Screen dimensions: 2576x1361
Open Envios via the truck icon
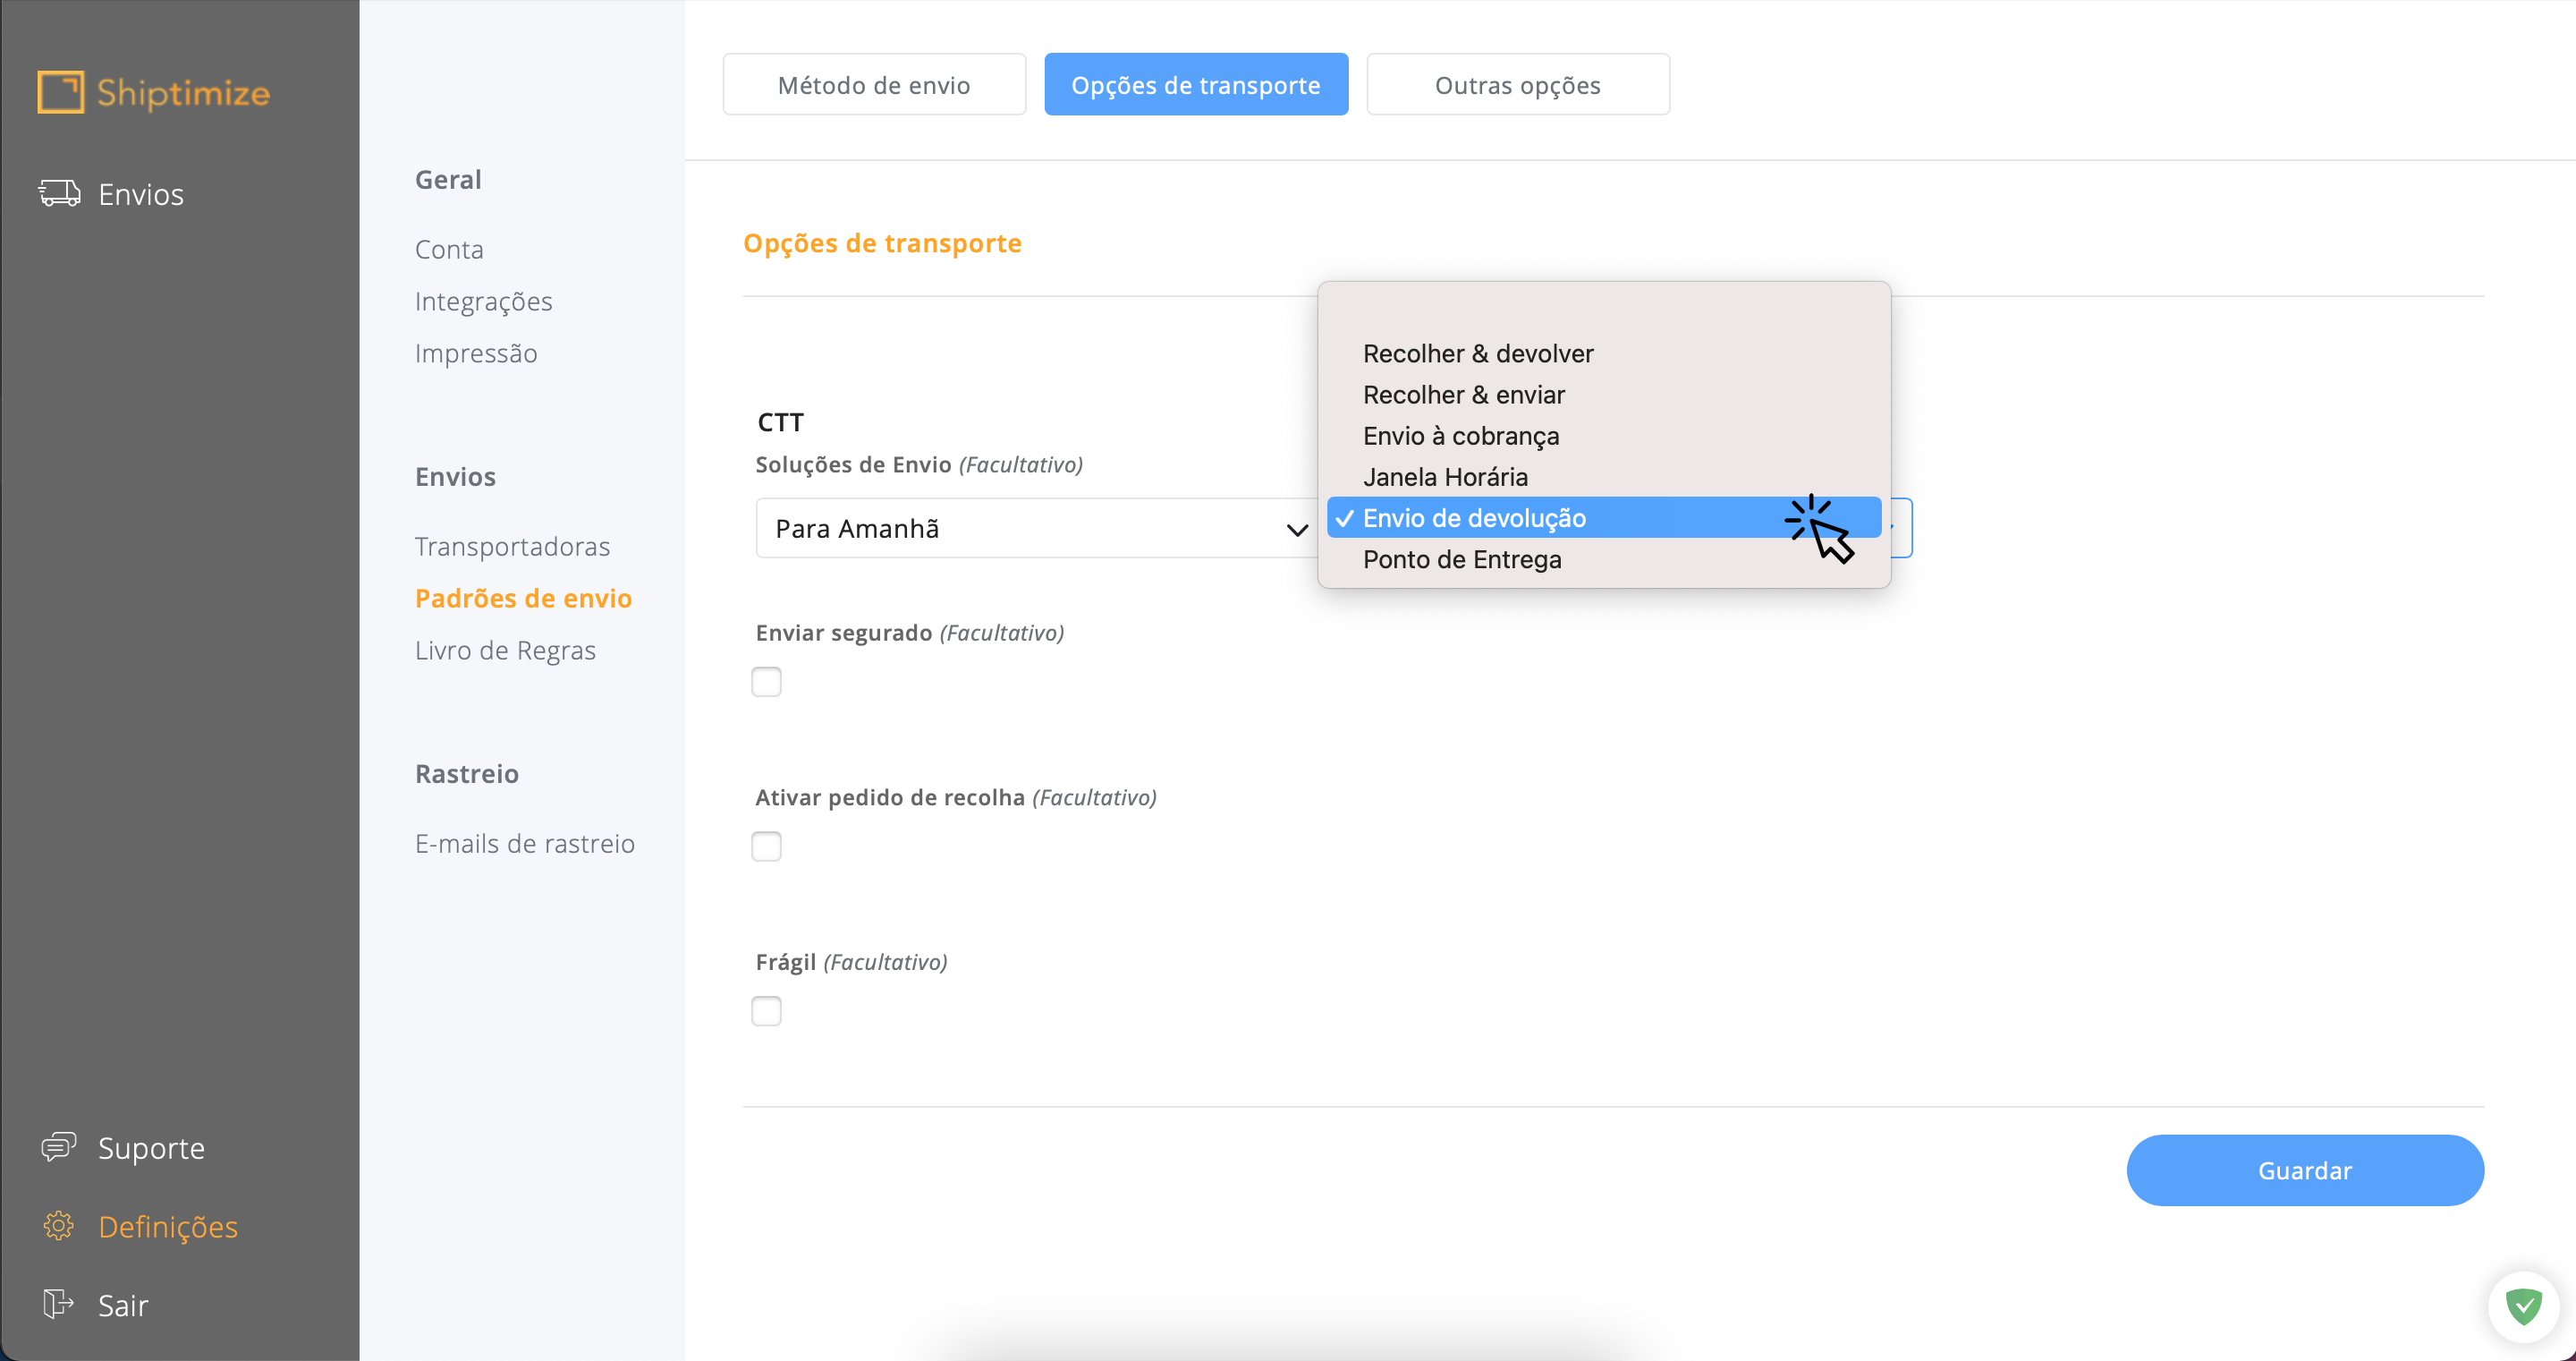[59, 193]
